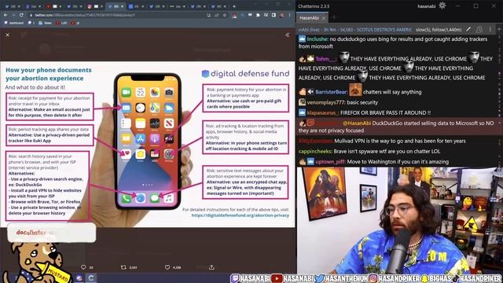Click username venomplays777 in chat
Screen dimensions: 503x283
pos(325,102)
